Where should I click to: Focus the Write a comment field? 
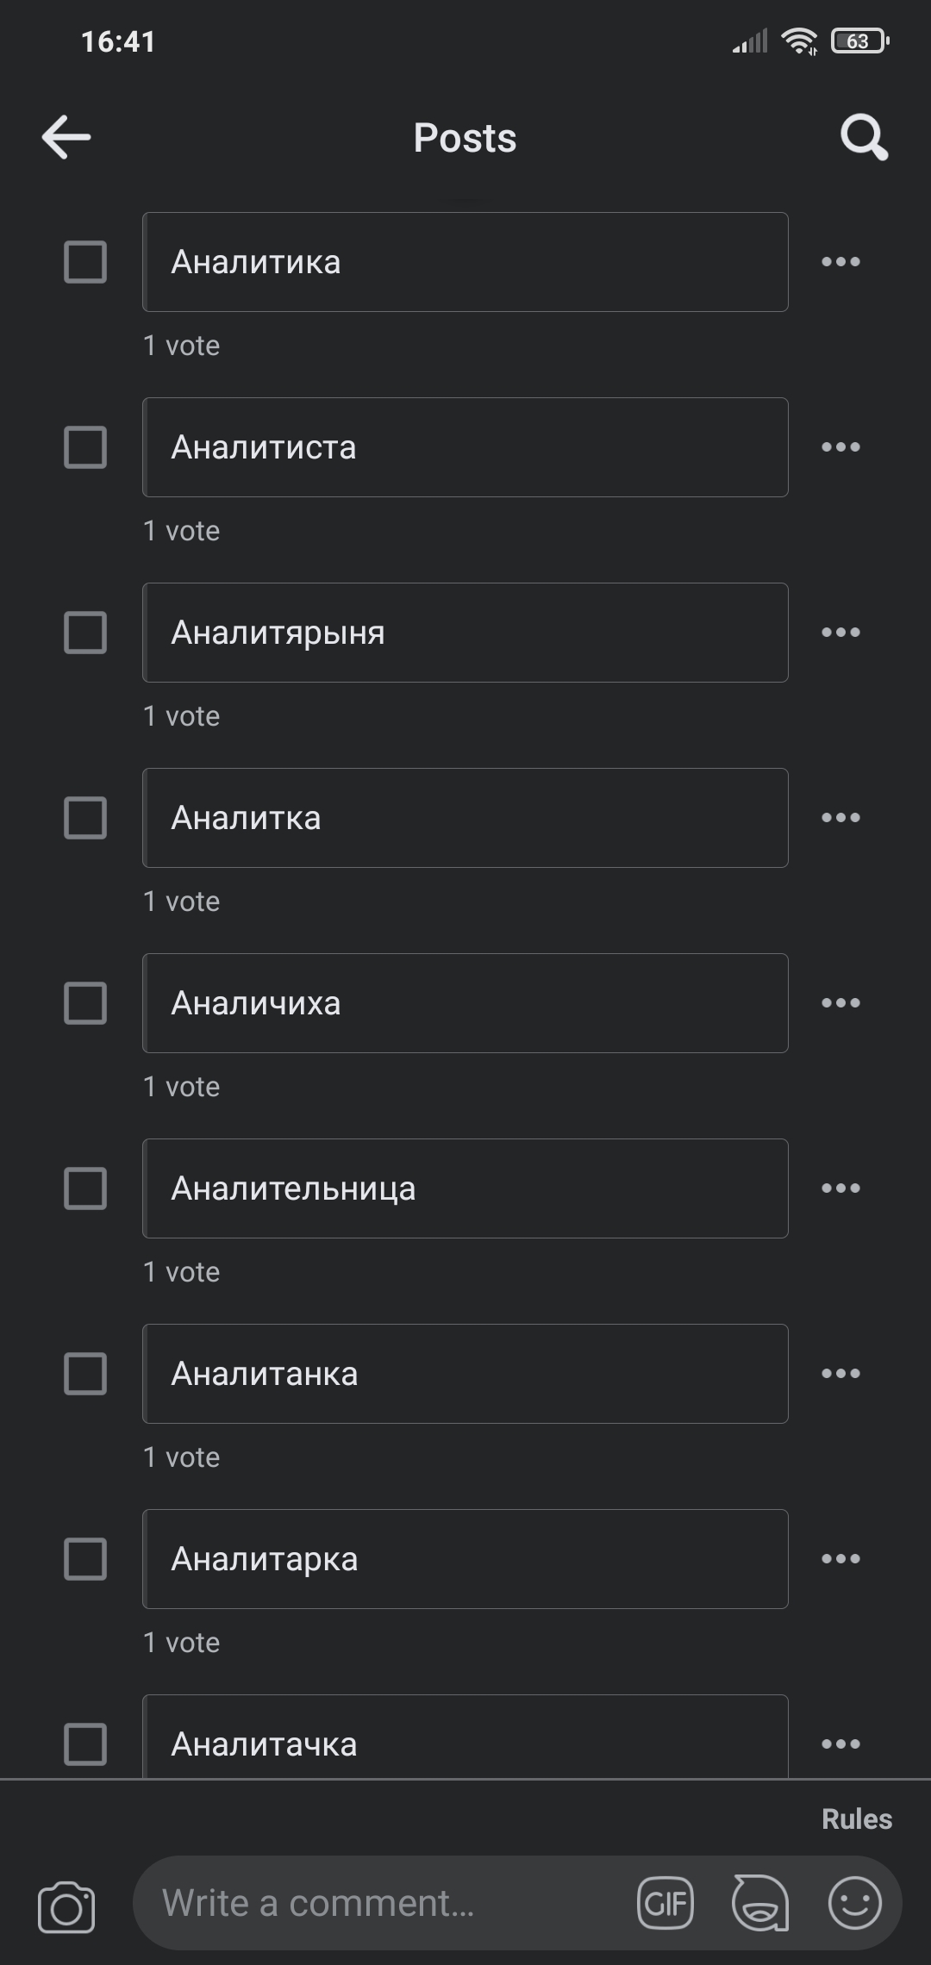point(388,1903)
